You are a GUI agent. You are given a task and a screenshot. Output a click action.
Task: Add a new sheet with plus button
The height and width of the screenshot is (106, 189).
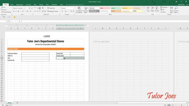[x=17, y=103]
